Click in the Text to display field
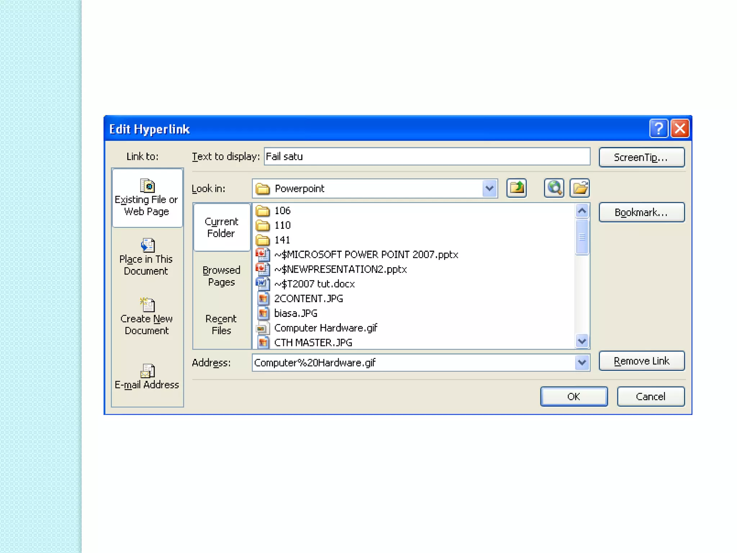 (x=426, y=157)
